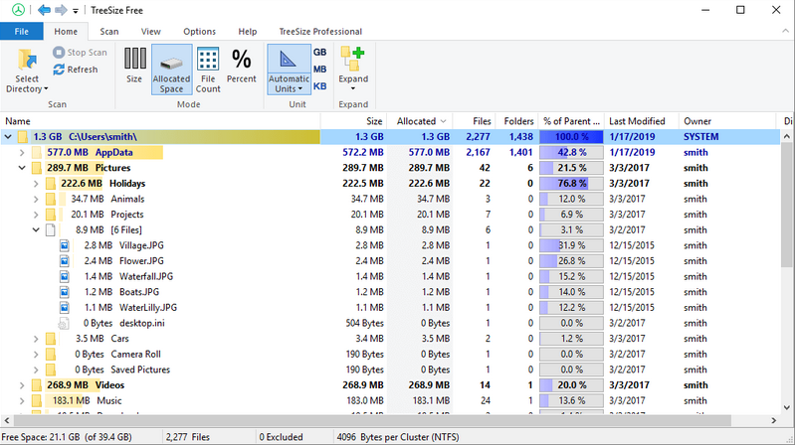Image resolution: width=795 pixels, height=445 pixels.
Task: Switch to Percent mode
Action: [x=242, y=65]
